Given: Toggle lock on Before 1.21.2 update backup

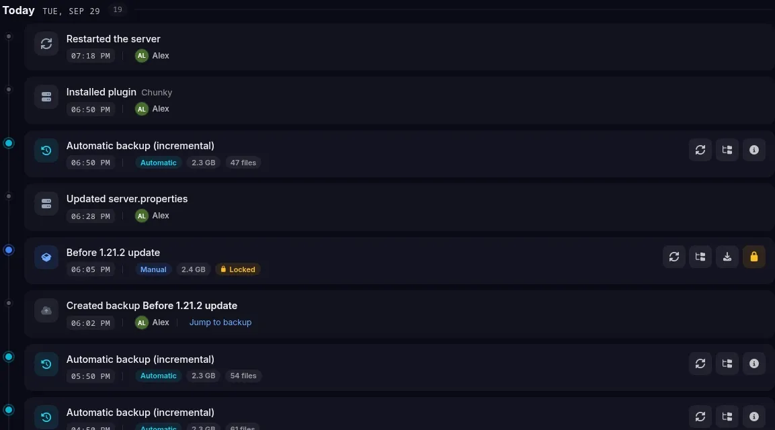Looking at the screenshot, I should point(753,257).
